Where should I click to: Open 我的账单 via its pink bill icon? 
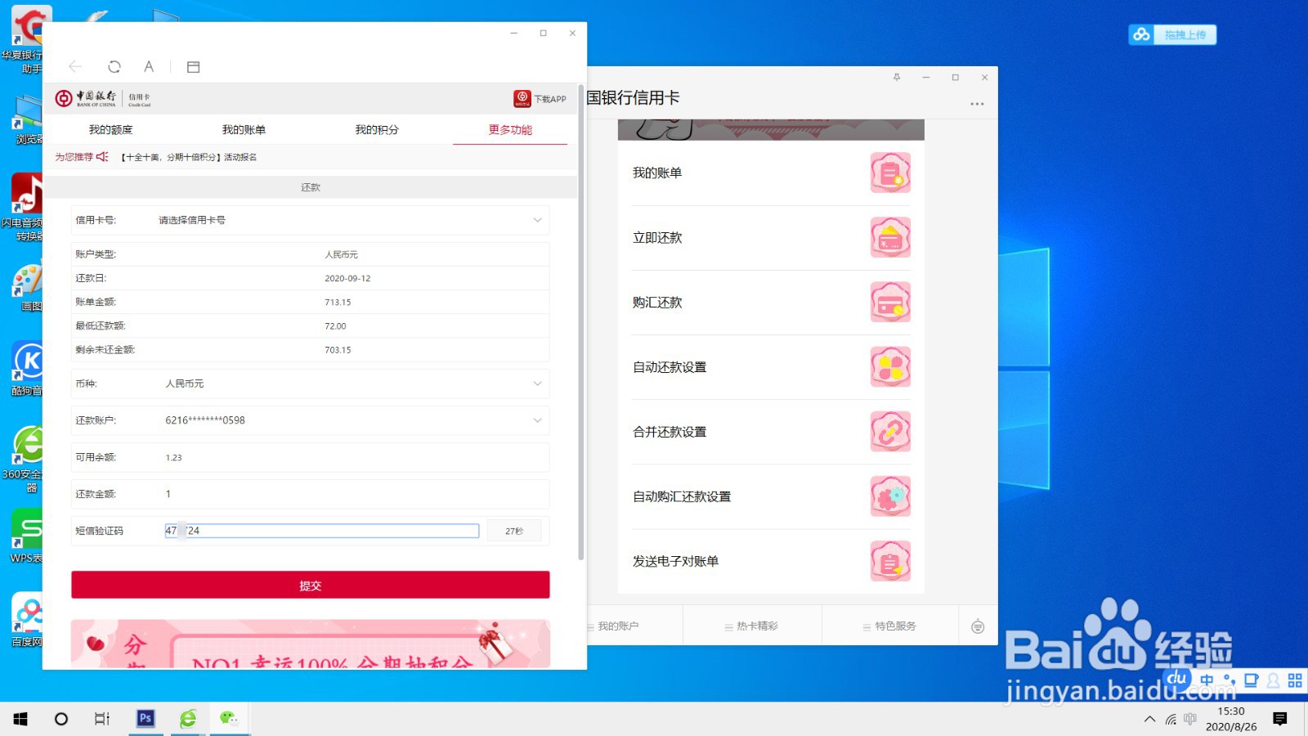tap(890, 173)
